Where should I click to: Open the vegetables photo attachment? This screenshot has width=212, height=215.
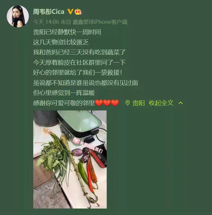pyautogui.click(x=70, y=159)
